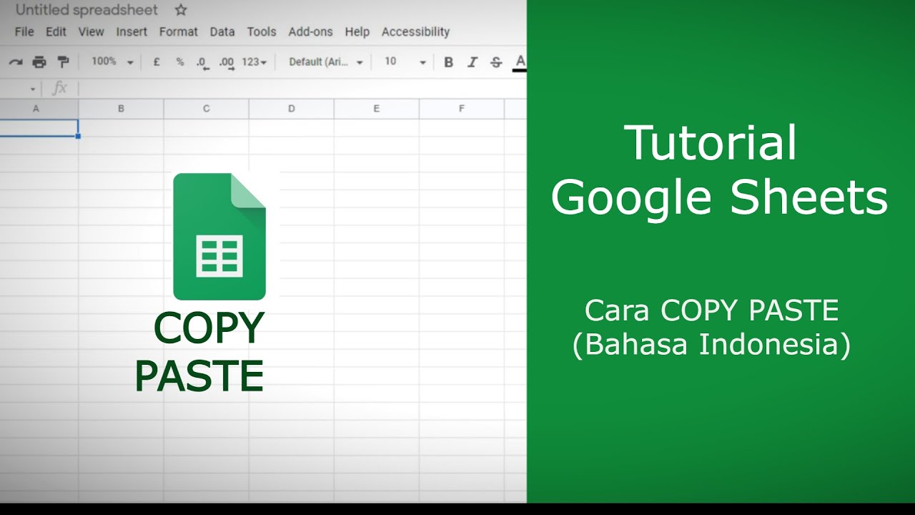Click the Print icon
The height and width of the screenshot is (515, 915).
click(39, 62)
